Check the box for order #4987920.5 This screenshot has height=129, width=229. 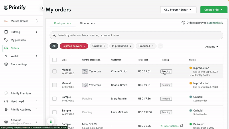pos(54,71)
